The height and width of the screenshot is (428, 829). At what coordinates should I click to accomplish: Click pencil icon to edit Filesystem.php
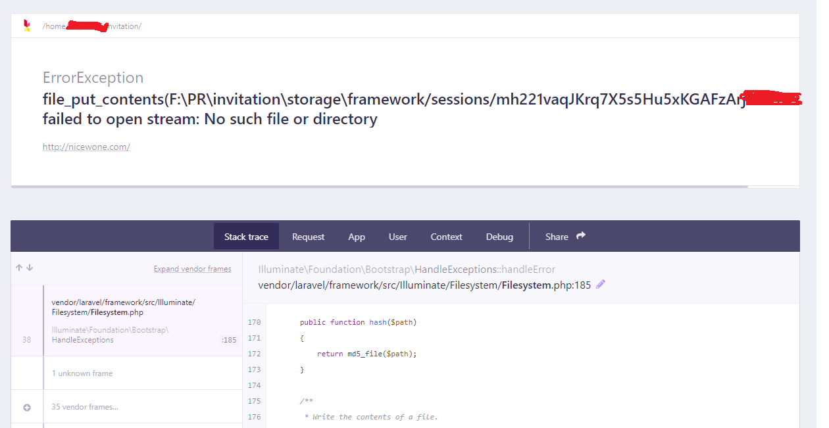600,285
